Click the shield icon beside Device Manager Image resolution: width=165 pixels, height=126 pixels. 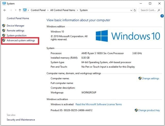click(4, 26)
